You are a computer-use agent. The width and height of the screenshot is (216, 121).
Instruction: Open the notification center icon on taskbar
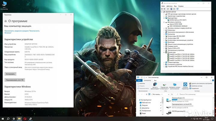click(212, 119)
